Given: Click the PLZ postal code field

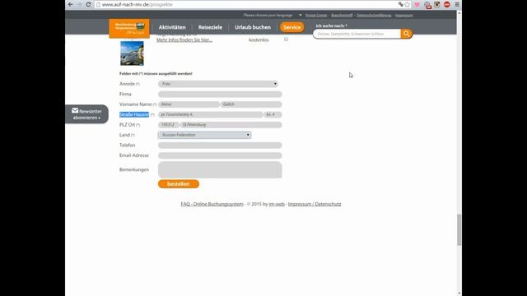Looking at the screenshot, I should (168, 125).
